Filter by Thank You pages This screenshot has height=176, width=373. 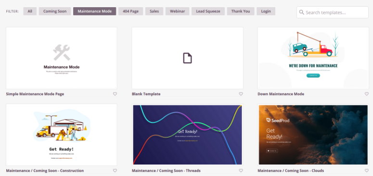point(241,12)
